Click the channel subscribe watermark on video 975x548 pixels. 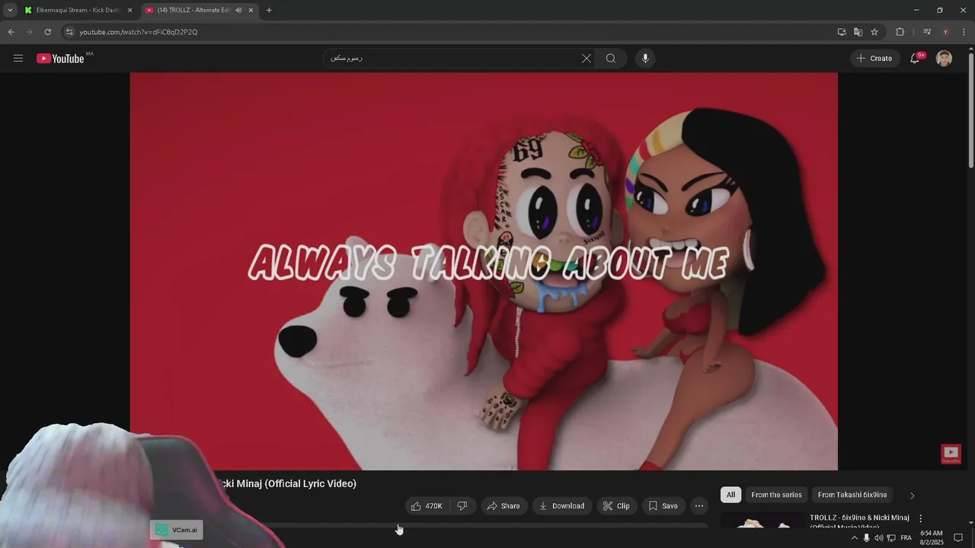click(951, 454)
